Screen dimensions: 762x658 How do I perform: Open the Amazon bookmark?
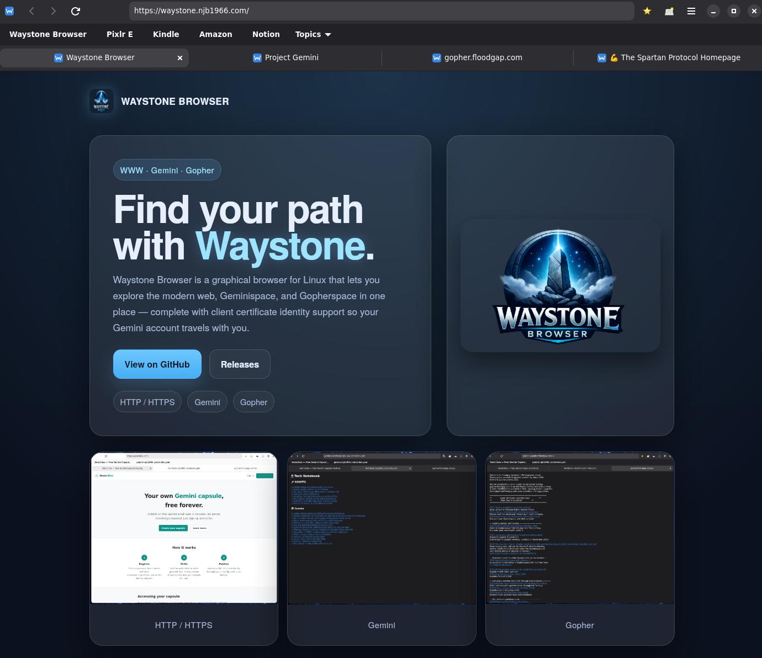[x=216, y=34]
